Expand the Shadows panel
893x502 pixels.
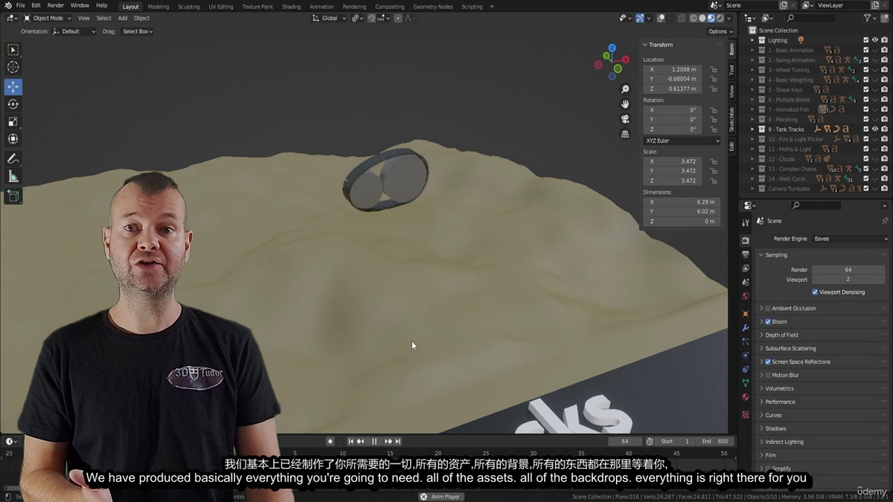[823, 429]
